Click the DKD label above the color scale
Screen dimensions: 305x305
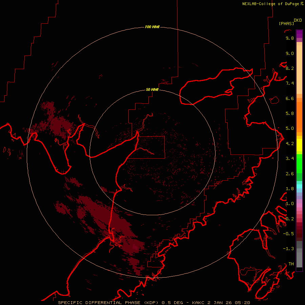pyautogui.click(x=298, y=20)
